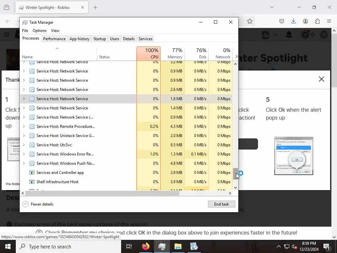The width and height of the screenshot is (337, 253).
Task: Open Task View on the taskbar
Action: (x=129, y=246)
